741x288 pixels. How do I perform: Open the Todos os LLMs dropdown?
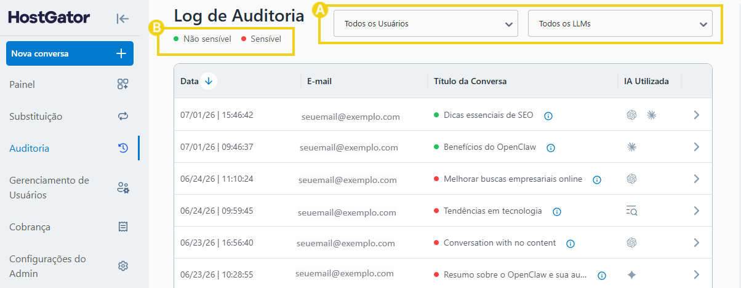pyautogui.click(x=620, y=24)
